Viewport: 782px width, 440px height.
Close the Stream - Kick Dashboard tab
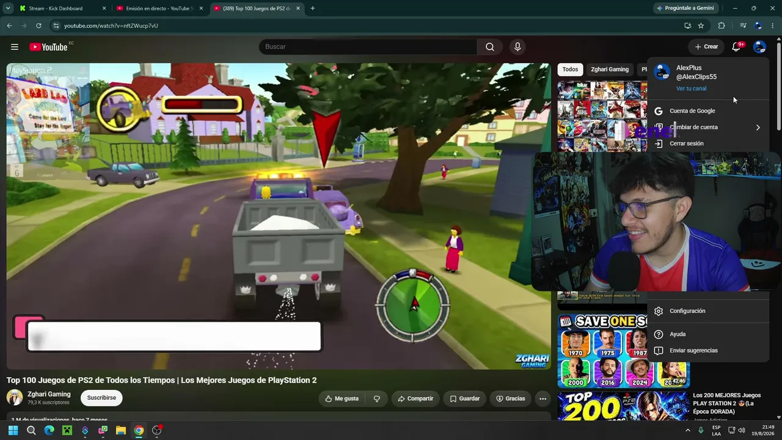pos(104,9)
